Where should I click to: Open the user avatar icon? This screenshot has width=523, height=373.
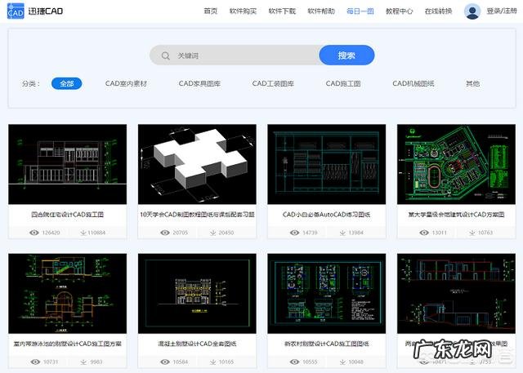472,11
